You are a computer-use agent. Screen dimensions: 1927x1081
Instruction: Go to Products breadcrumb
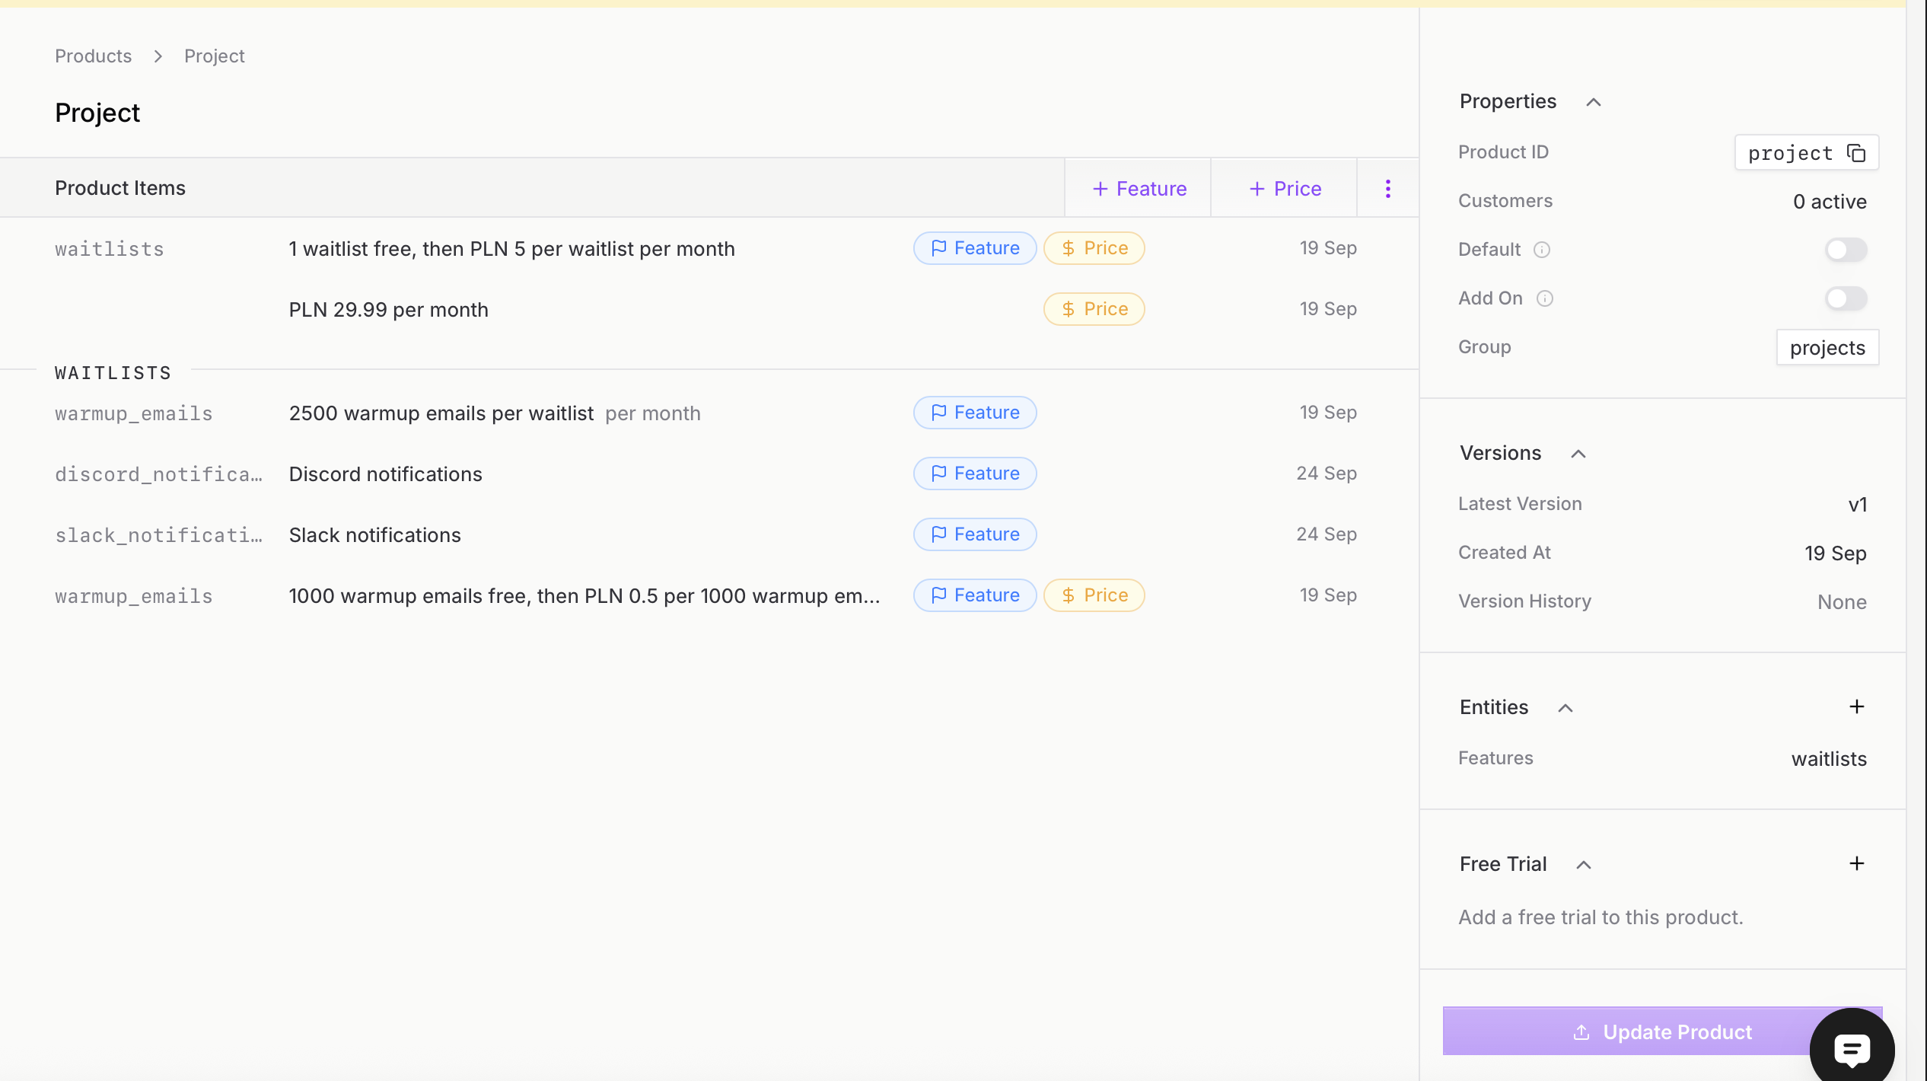pyautogui.click(x=93, y=56)
